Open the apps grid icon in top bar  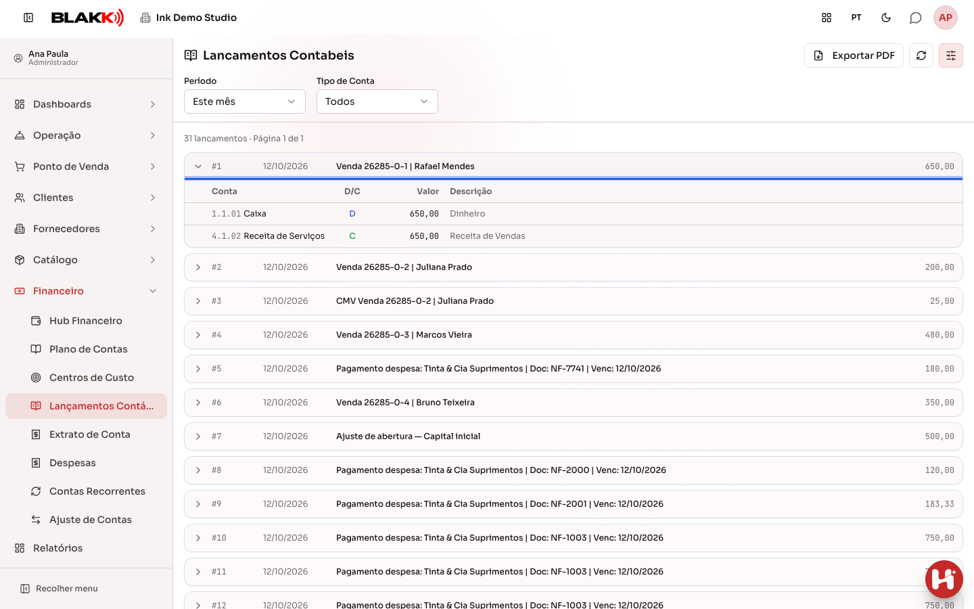click(x=827, y=18)
